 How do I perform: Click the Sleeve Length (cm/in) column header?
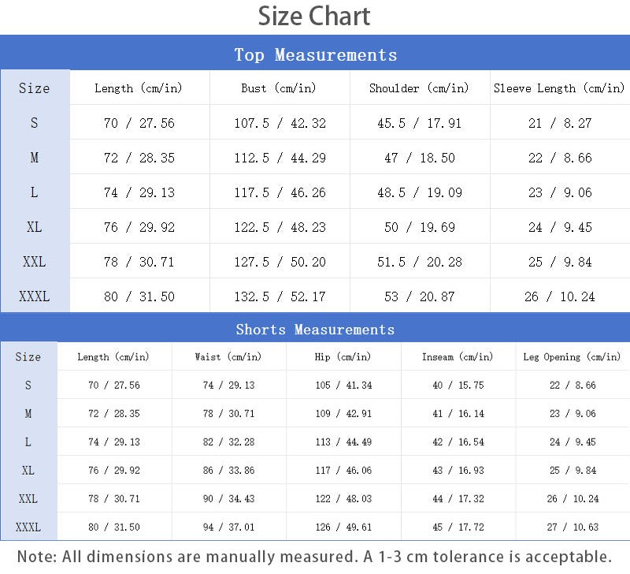click(559, 88)
